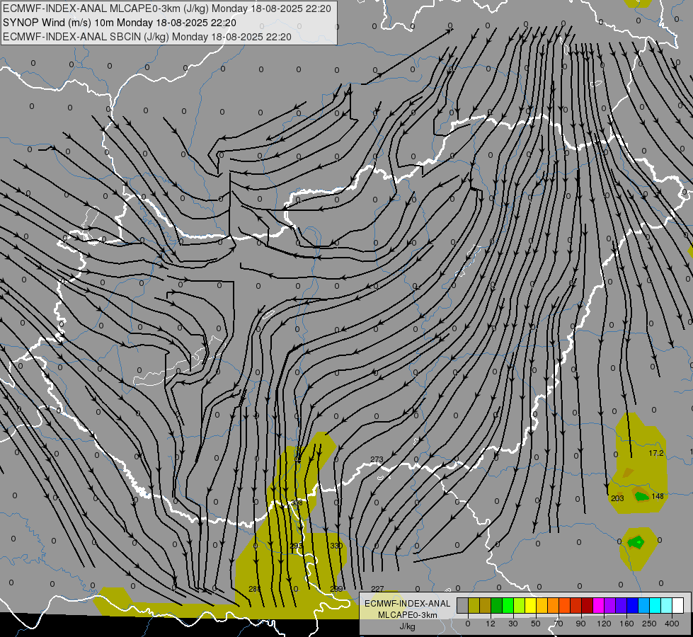Select the legend text MLCAPE0-3km
The width and height of the screenshot is (693, 637).
(x=407, y=615)
